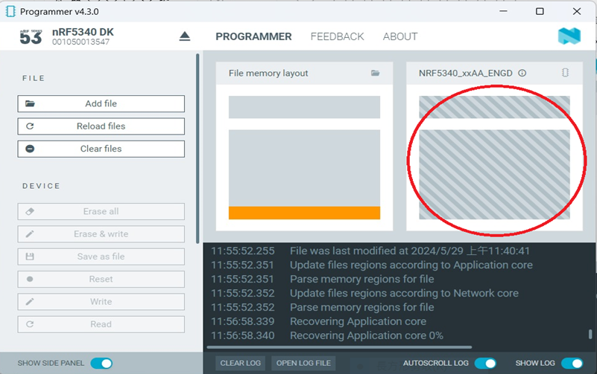This screenshot has width=597, height=374.
Task: Click the Nordic Semiconductor logo
Action: pyautogui.click(x=569, y=36)
